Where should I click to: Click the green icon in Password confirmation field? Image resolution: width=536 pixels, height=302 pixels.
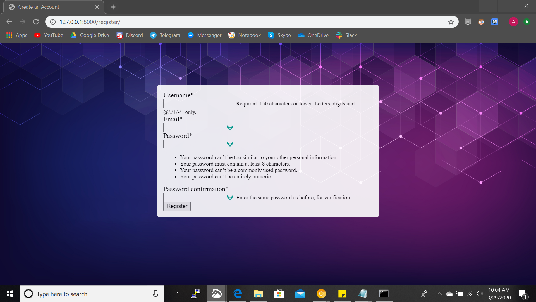230,198
